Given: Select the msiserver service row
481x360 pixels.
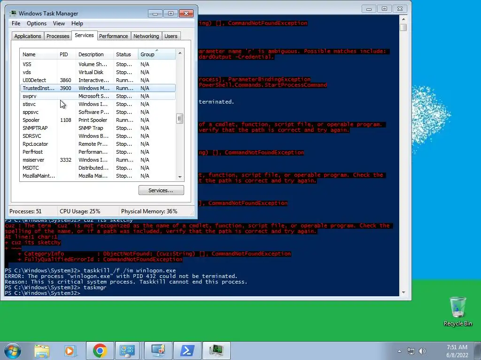Looking at the screenshot, I should click(98, 160).
